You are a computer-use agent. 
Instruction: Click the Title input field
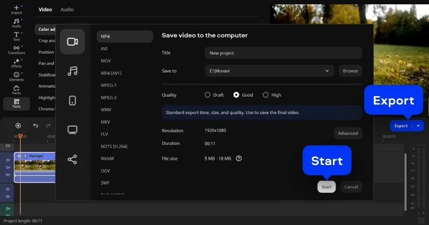click(283, 53)
